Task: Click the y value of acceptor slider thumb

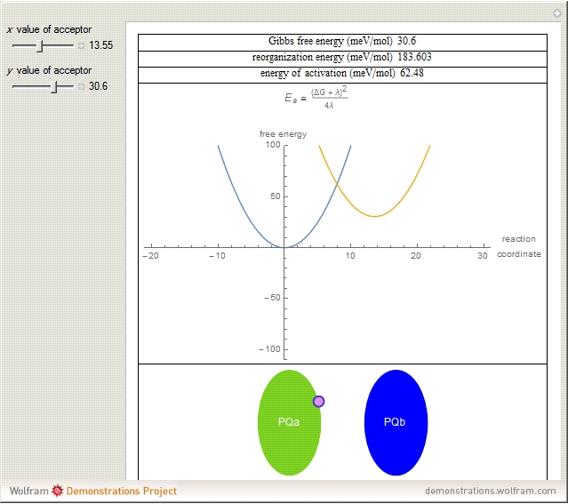Action: (x=54, y=87)
